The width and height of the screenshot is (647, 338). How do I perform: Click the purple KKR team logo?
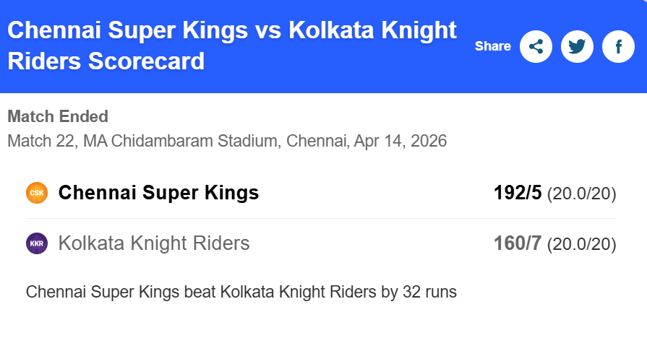click(37, 243)
